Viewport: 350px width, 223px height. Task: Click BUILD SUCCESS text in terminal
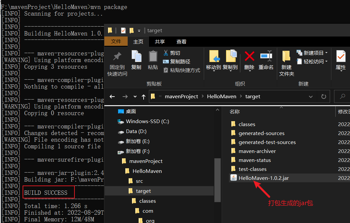click(46, 193)
